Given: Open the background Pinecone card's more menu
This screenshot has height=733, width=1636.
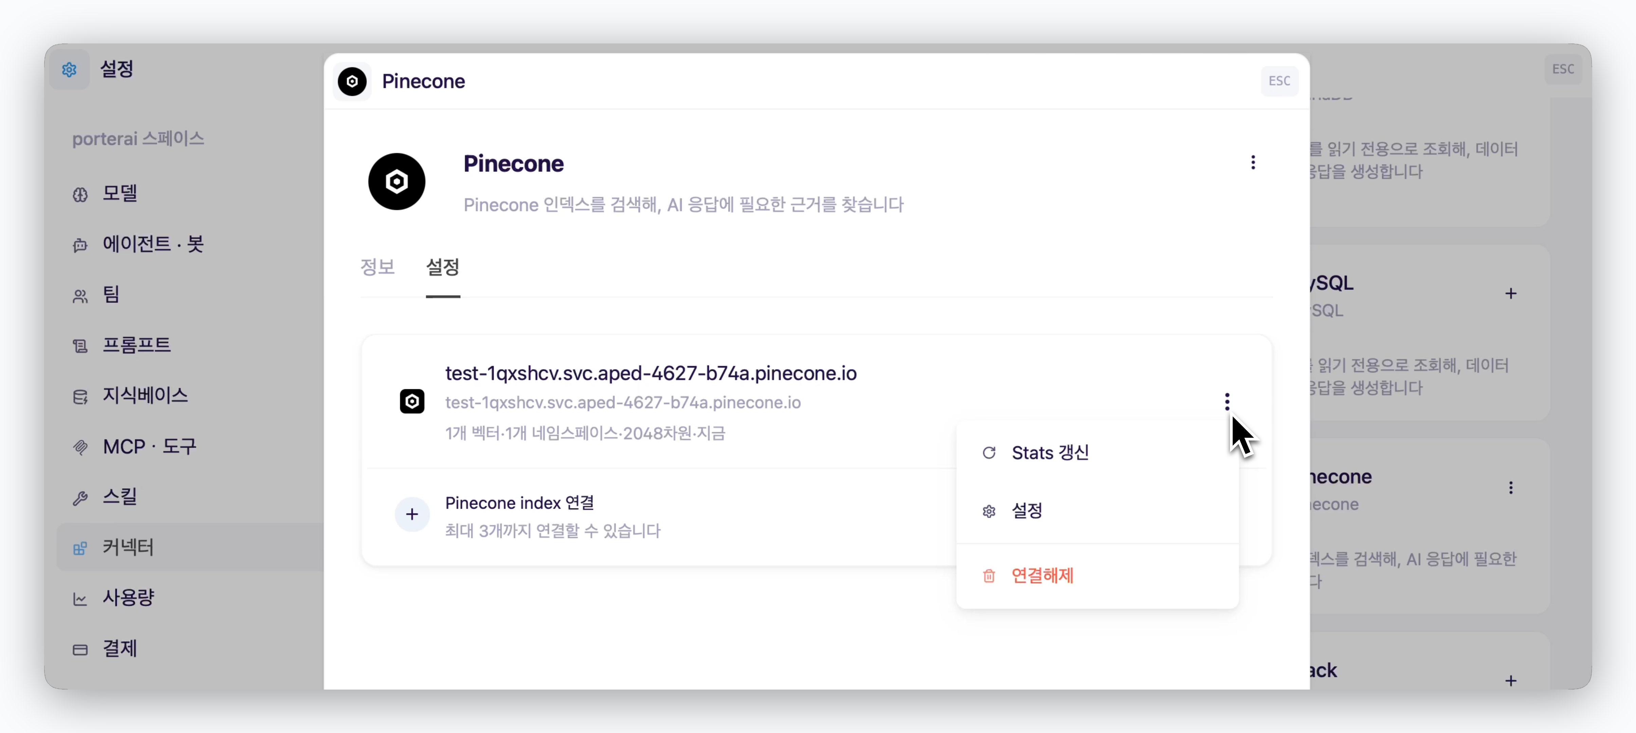Looking at the screenshot, I should [x=1510, y=487].
